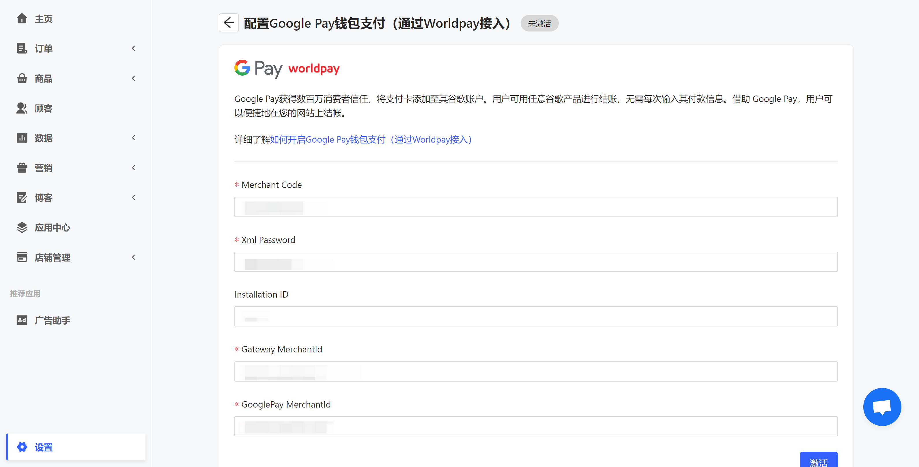Viewport: 919px width, 467px height.
Task: Click the Installation ID field label
Action: 261,294
